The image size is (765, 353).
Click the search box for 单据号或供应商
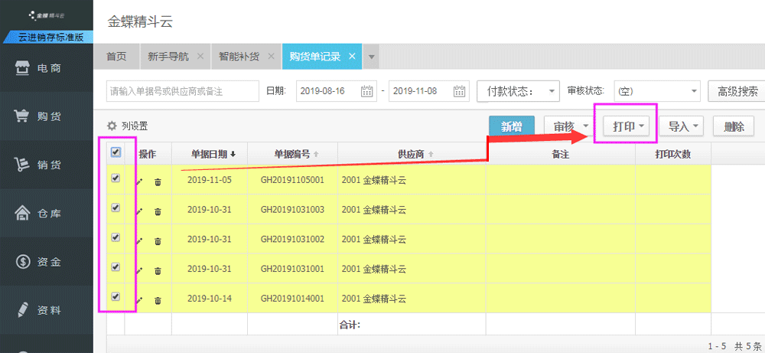[183, 91]
